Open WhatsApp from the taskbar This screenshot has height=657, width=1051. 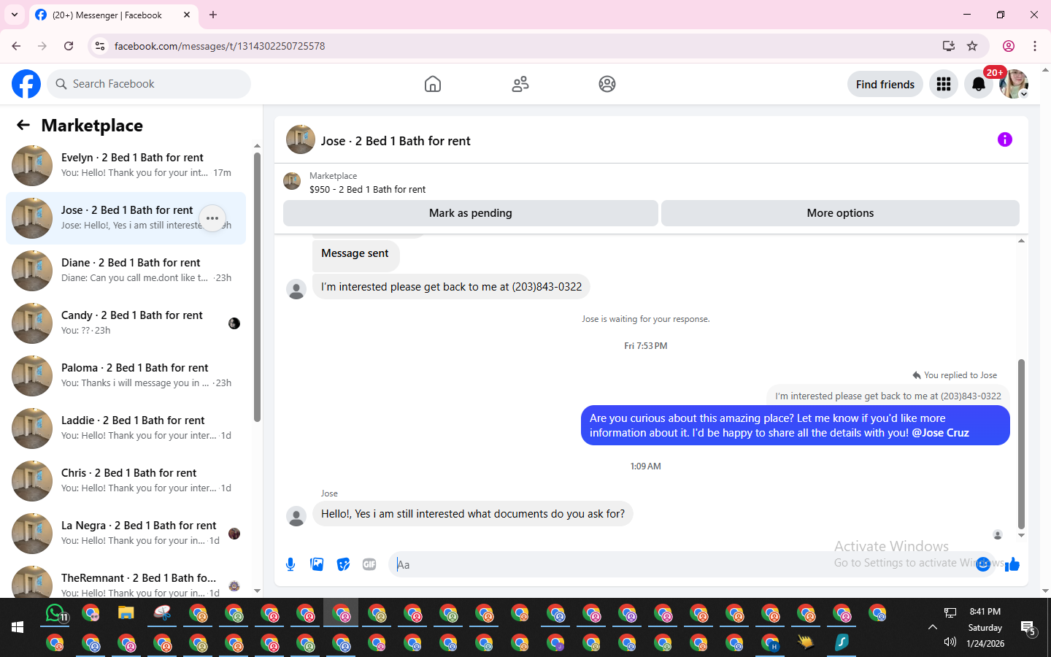click(56, 613)
